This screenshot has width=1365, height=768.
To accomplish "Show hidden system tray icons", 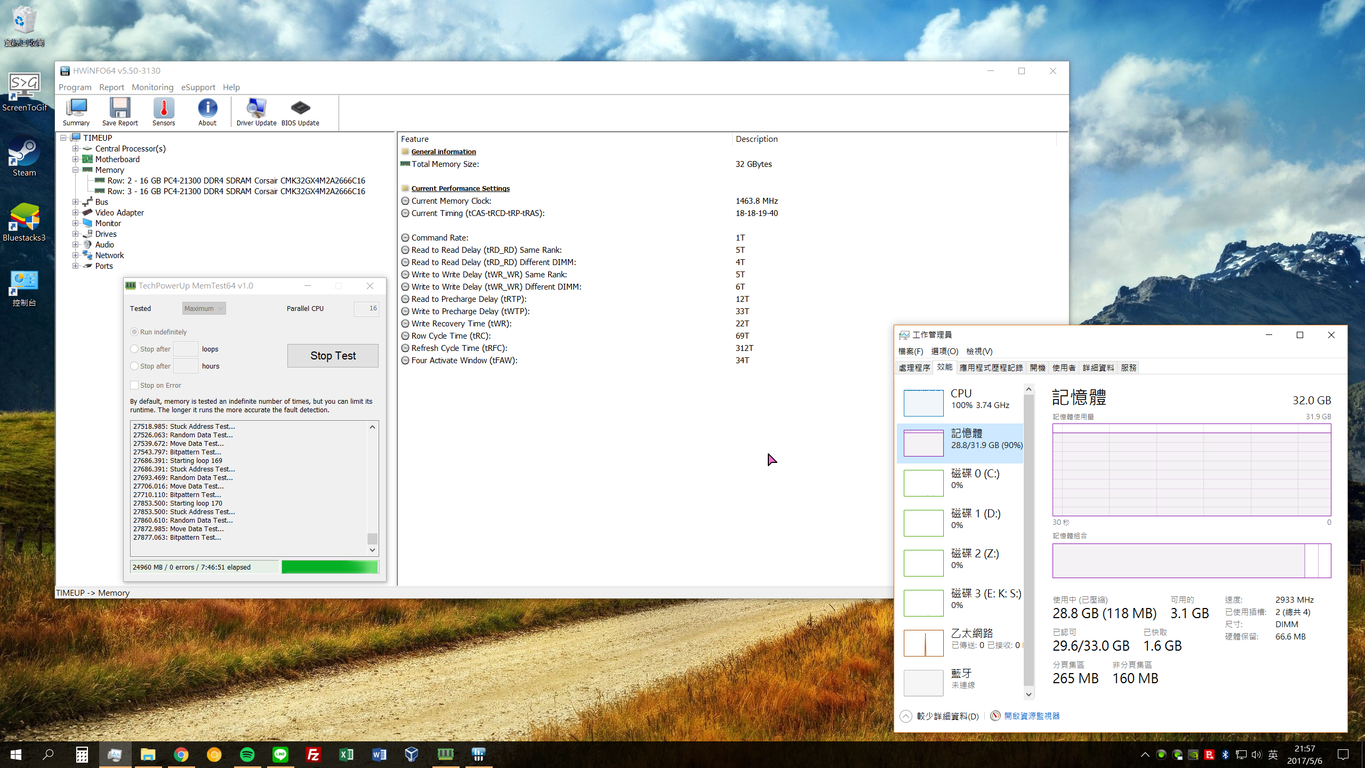I will pyautogui.click(x=1145, y=754).
